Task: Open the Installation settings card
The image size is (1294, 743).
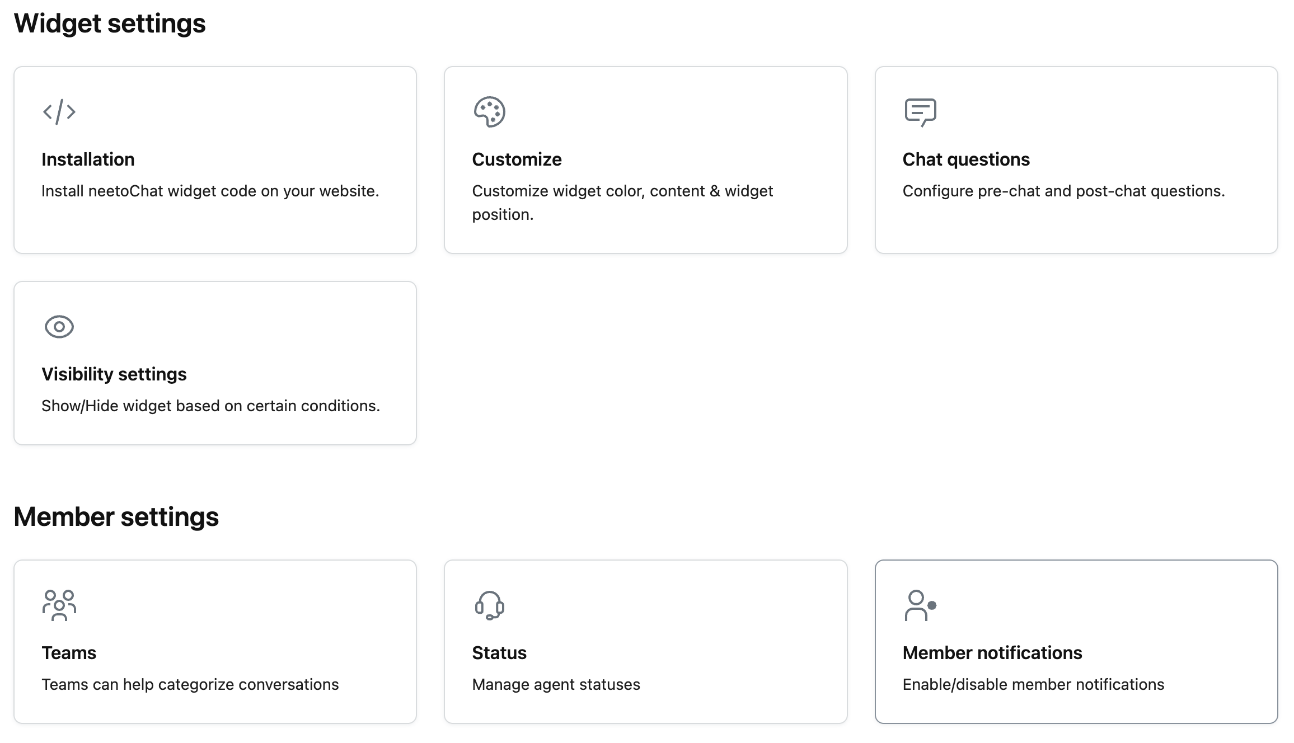Action: coord(215,159)
